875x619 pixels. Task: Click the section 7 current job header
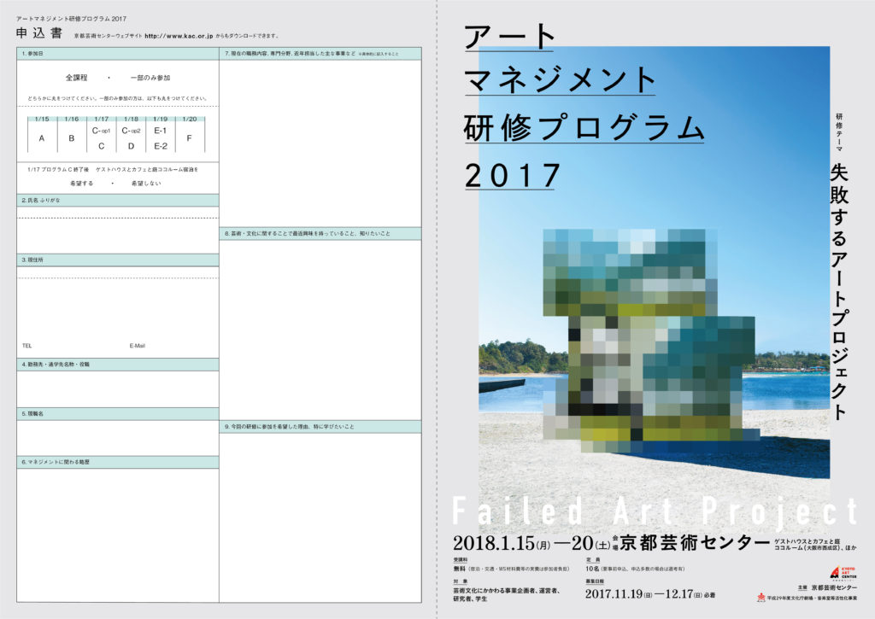320,54
